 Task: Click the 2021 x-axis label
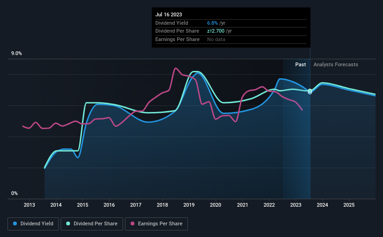pyautogui.click(x=242, y=205)
